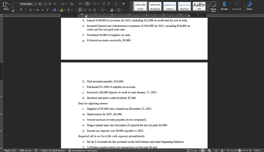Toggle paragraph marks visibility

pyautogui.click(x=124, y=4)
